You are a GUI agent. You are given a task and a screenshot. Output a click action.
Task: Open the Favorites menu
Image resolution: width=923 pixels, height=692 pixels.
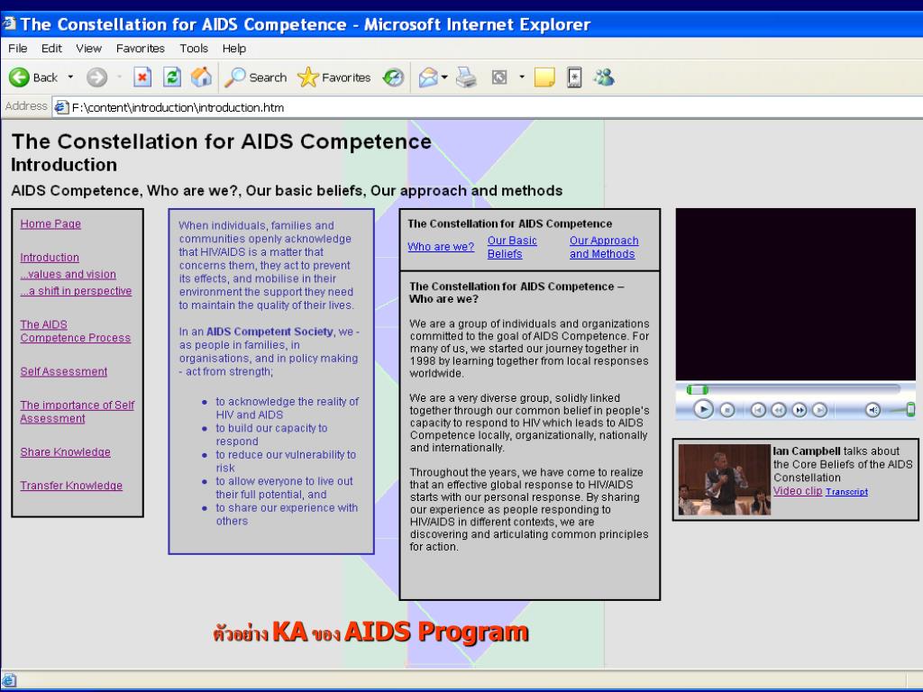[x=140, y=49]
